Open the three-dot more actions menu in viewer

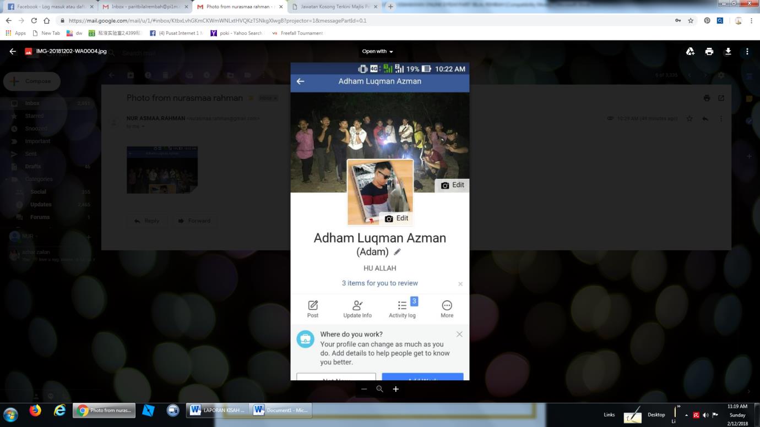click(747, 52)
